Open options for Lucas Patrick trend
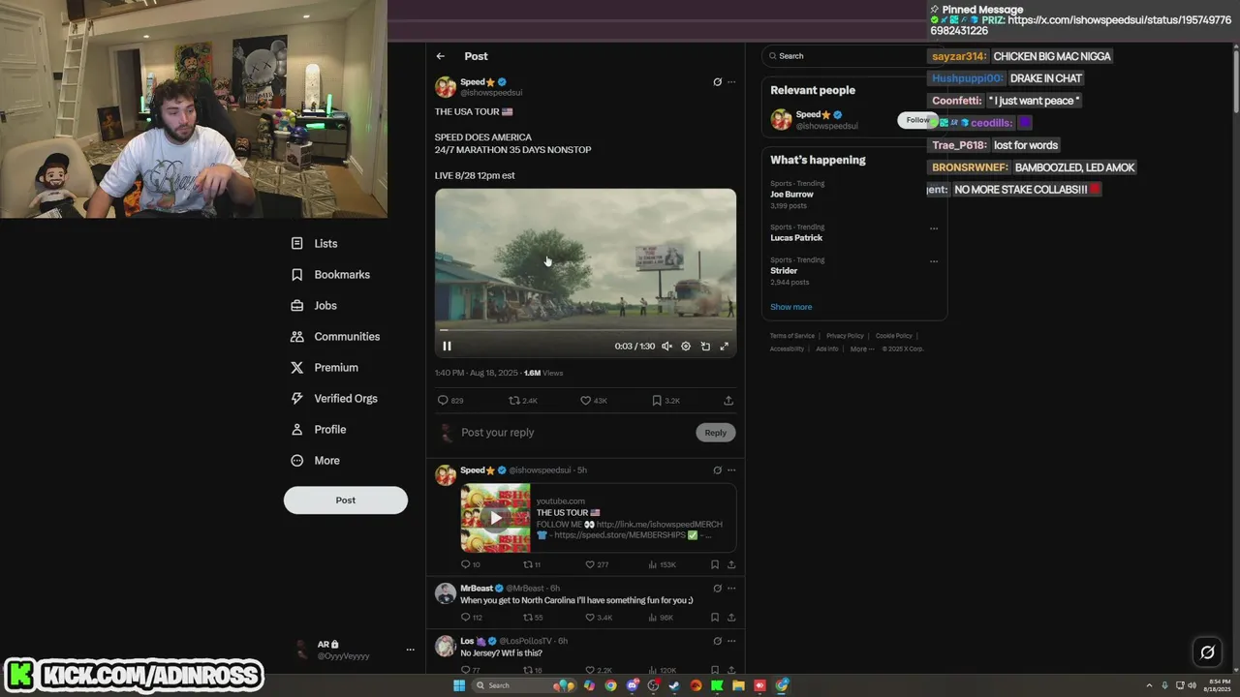1240x697 pixels. [x=934, y=228]
